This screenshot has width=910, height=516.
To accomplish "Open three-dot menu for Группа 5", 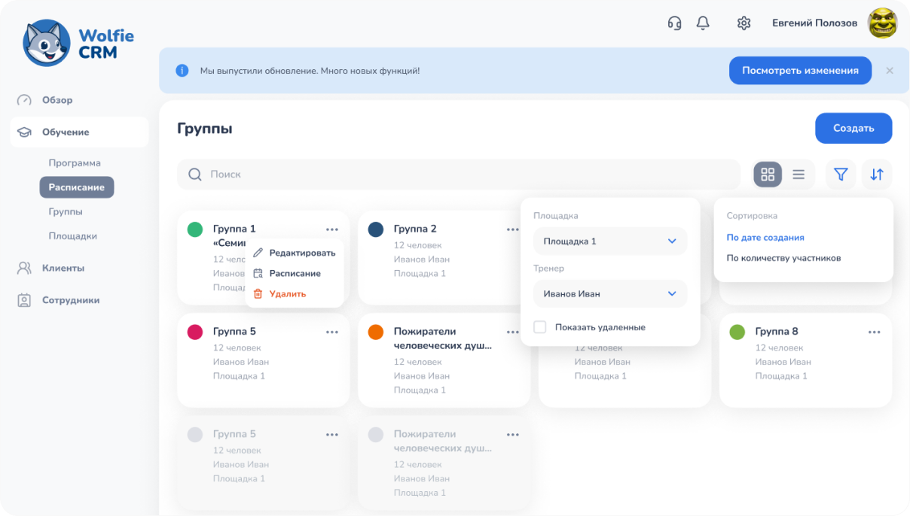I will tap(331, 332).
